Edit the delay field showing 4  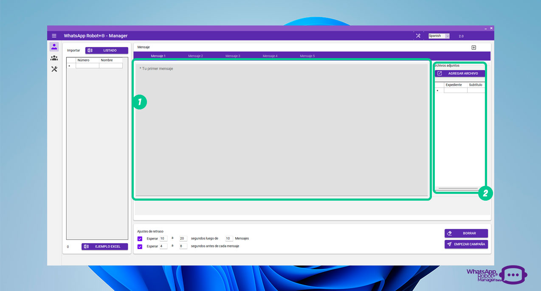(163, 246)
